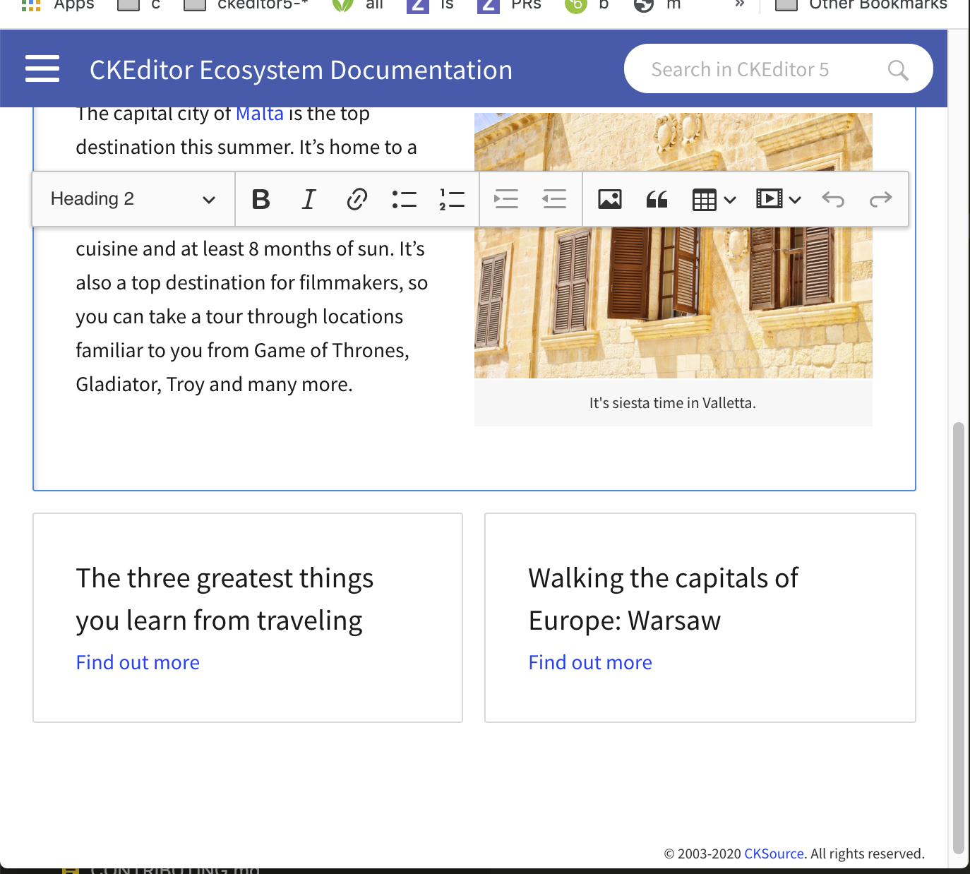Click Find out more under Warsaw article
The height and width of the screenshot is (874, 970).
click(x=590, y=662)
